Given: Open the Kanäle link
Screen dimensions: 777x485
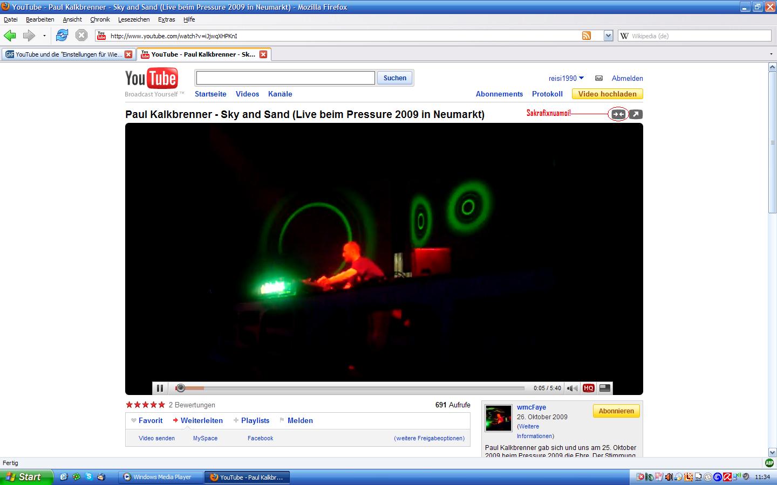Looking at the screenshot, I should point(280,94).
